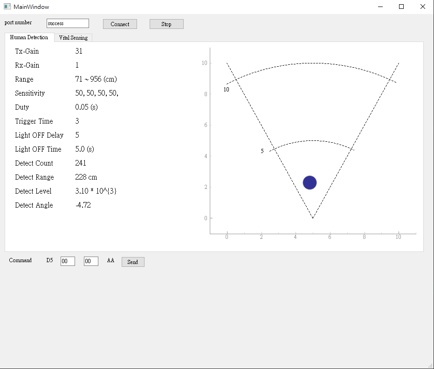Focus the first command byte field after D5
The width and height of the screenshot is (434, 369).
tap(68, 261)
